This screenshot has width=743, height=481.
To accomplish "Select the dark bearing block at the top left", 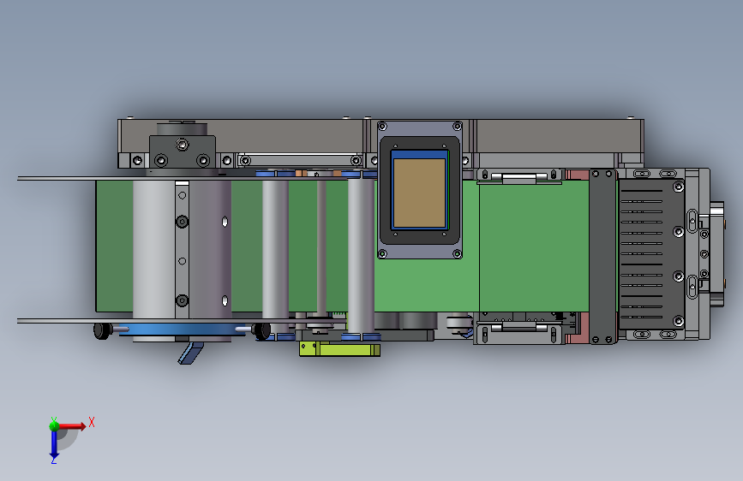I will pyautogui.click(x=182, y=151).
